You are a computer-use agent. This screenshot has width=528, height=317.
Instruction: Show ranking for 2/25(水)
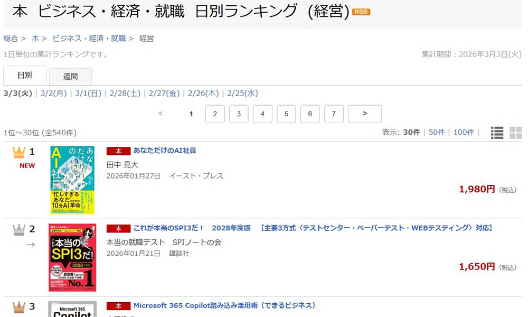pos(242,94)
